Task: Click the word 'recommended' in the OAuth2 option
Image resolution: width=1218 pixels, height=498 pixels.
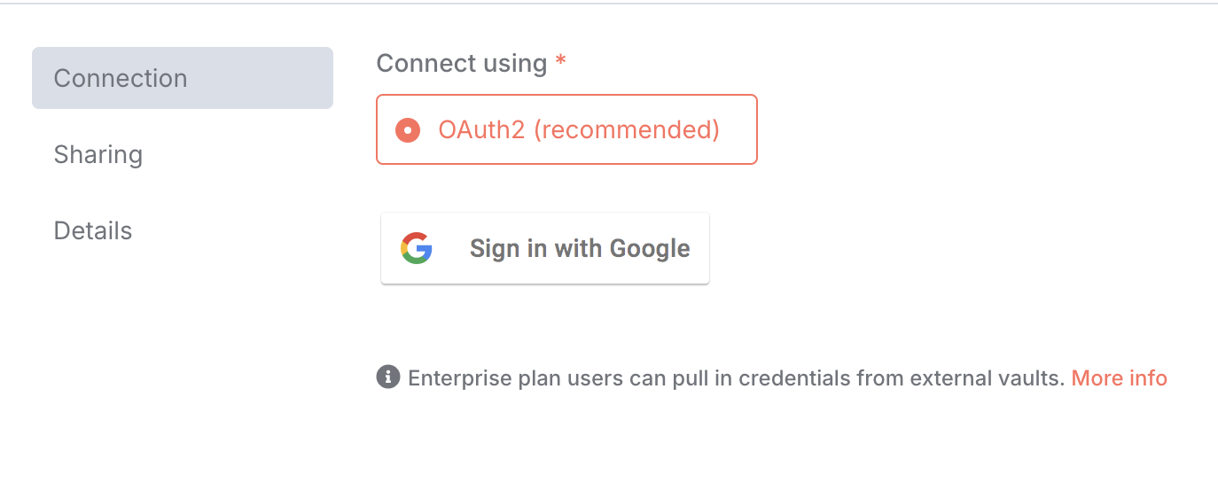Action: pyautogui.click(x=627, y=130)
